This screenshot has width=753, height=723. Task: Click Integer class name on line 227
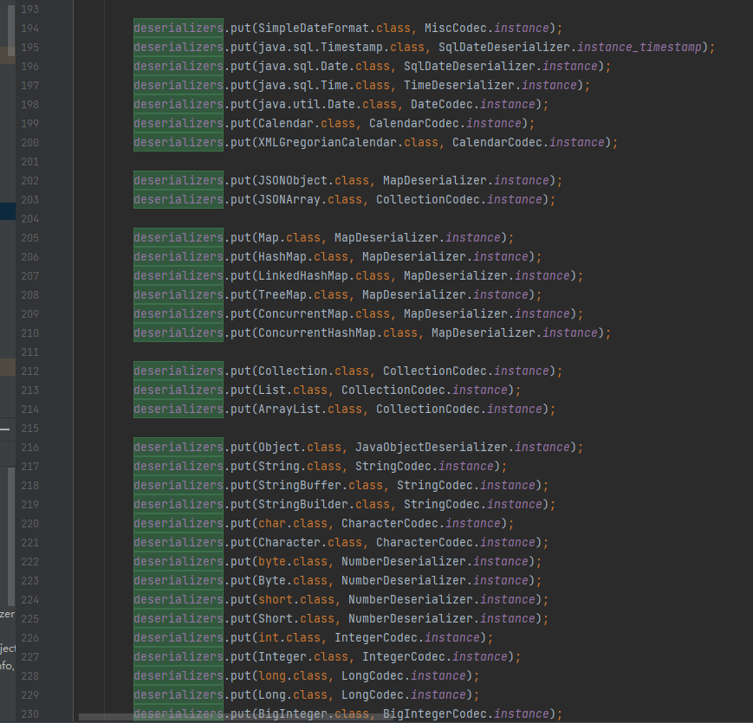(282, 656)
